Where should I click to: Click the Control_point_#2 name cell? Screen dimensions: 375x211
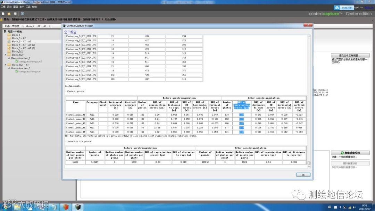click(76, 119)
